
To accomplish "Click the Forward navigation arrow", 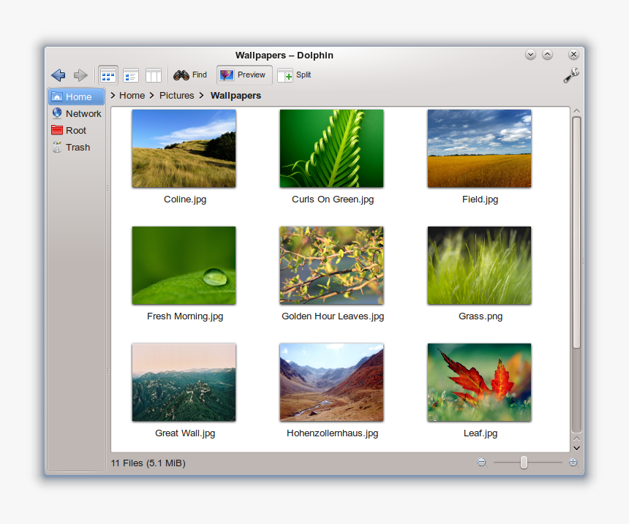I will [x=80, y=75].
